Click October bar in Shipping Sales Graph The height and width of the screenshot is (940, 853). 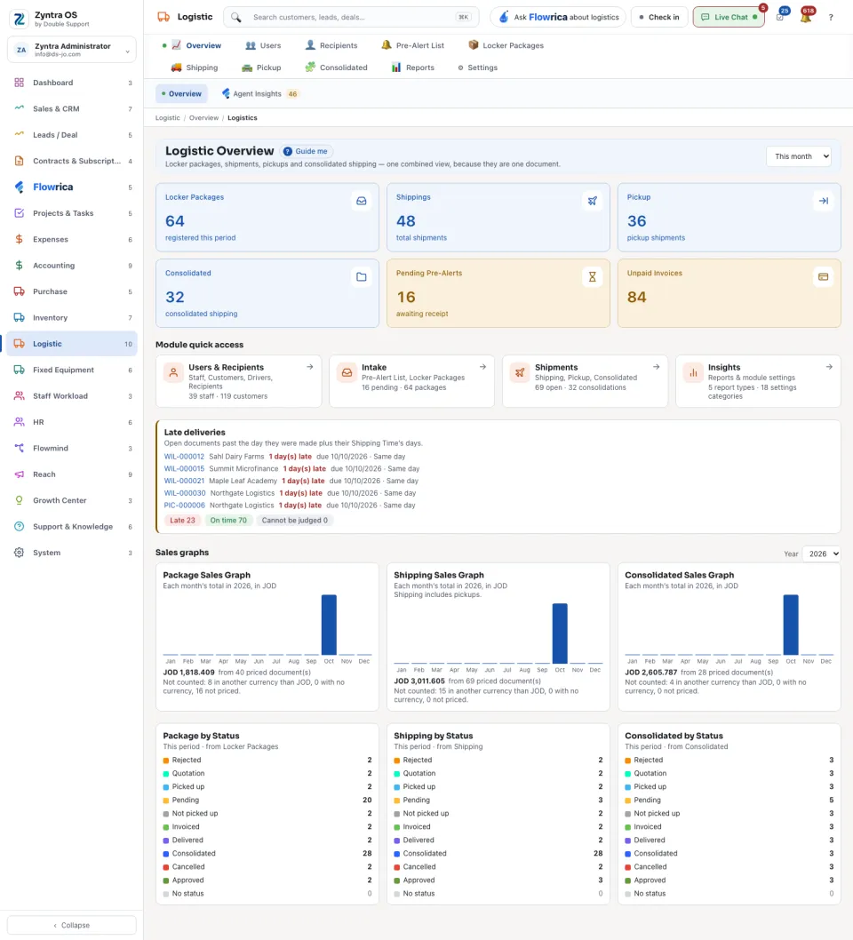click(560, 633)
